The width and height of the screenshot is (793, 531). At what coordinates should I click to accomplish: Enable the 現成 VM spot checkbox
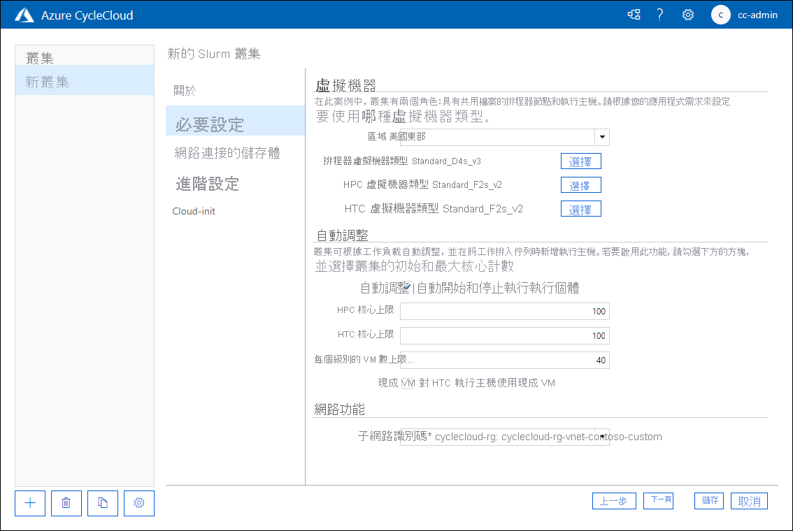[408, 381]
